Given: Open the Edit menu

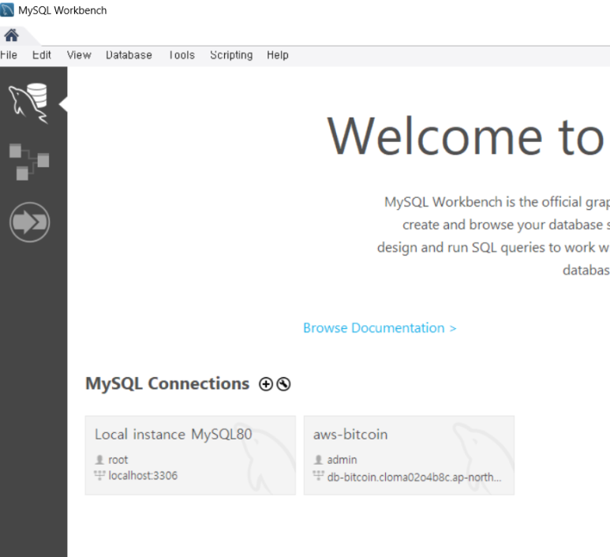Looking at the screenshot, I should pos(42,55).
